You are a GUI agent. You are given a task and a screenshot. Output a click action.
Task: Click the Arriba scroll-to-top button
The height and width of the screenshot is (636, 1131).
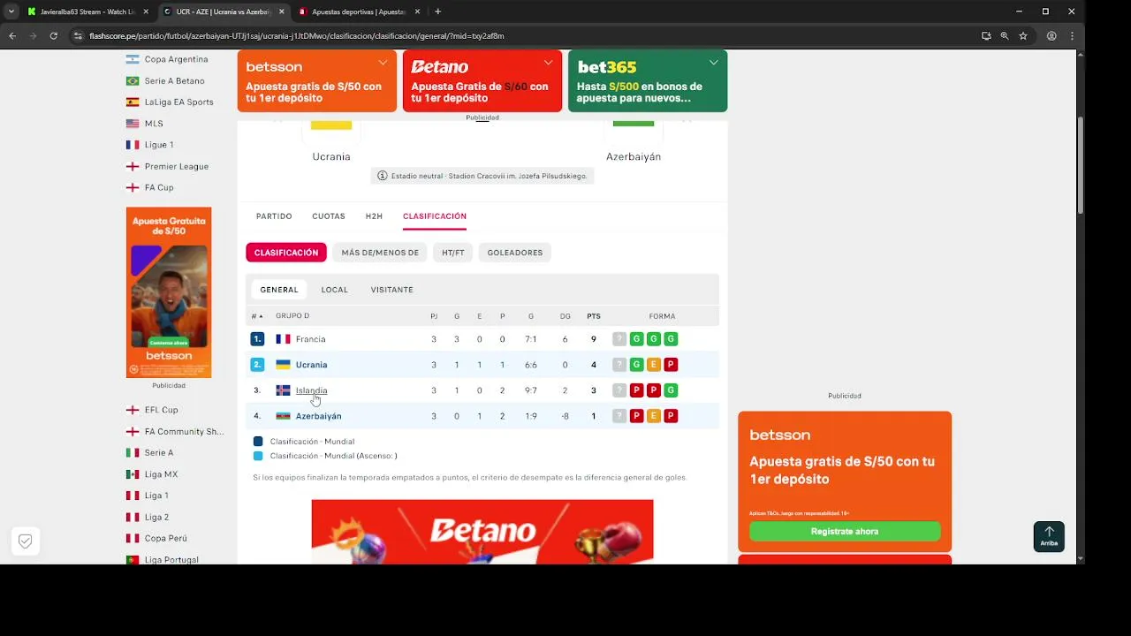tap(1049, 536)
